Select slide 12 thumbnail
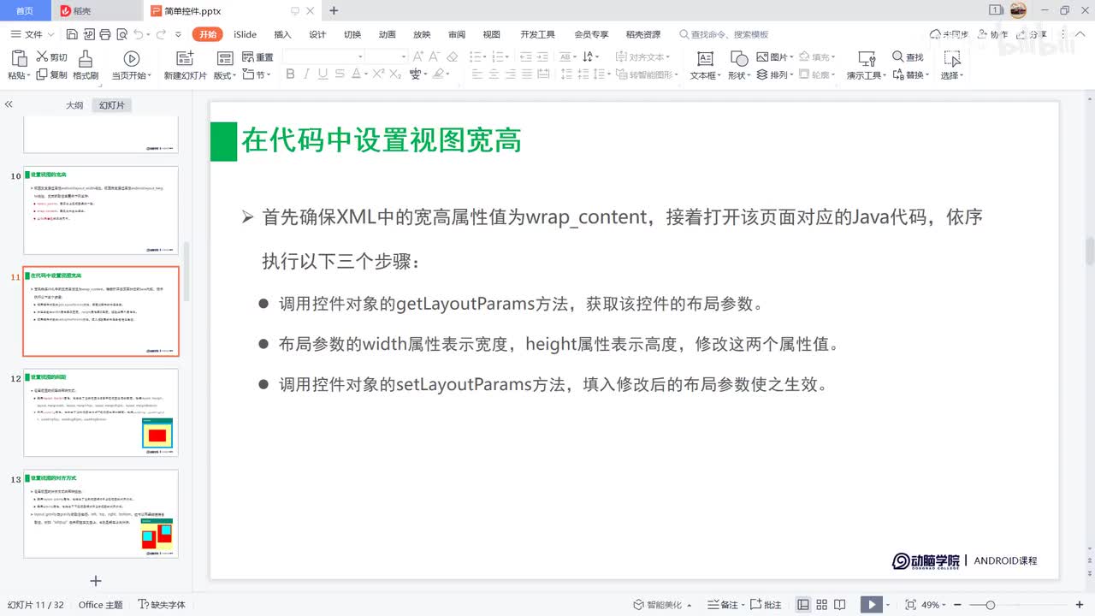 101,412
